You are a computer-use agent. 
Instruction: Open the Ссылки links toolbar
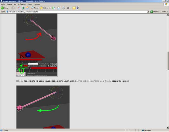coord(163,12)
